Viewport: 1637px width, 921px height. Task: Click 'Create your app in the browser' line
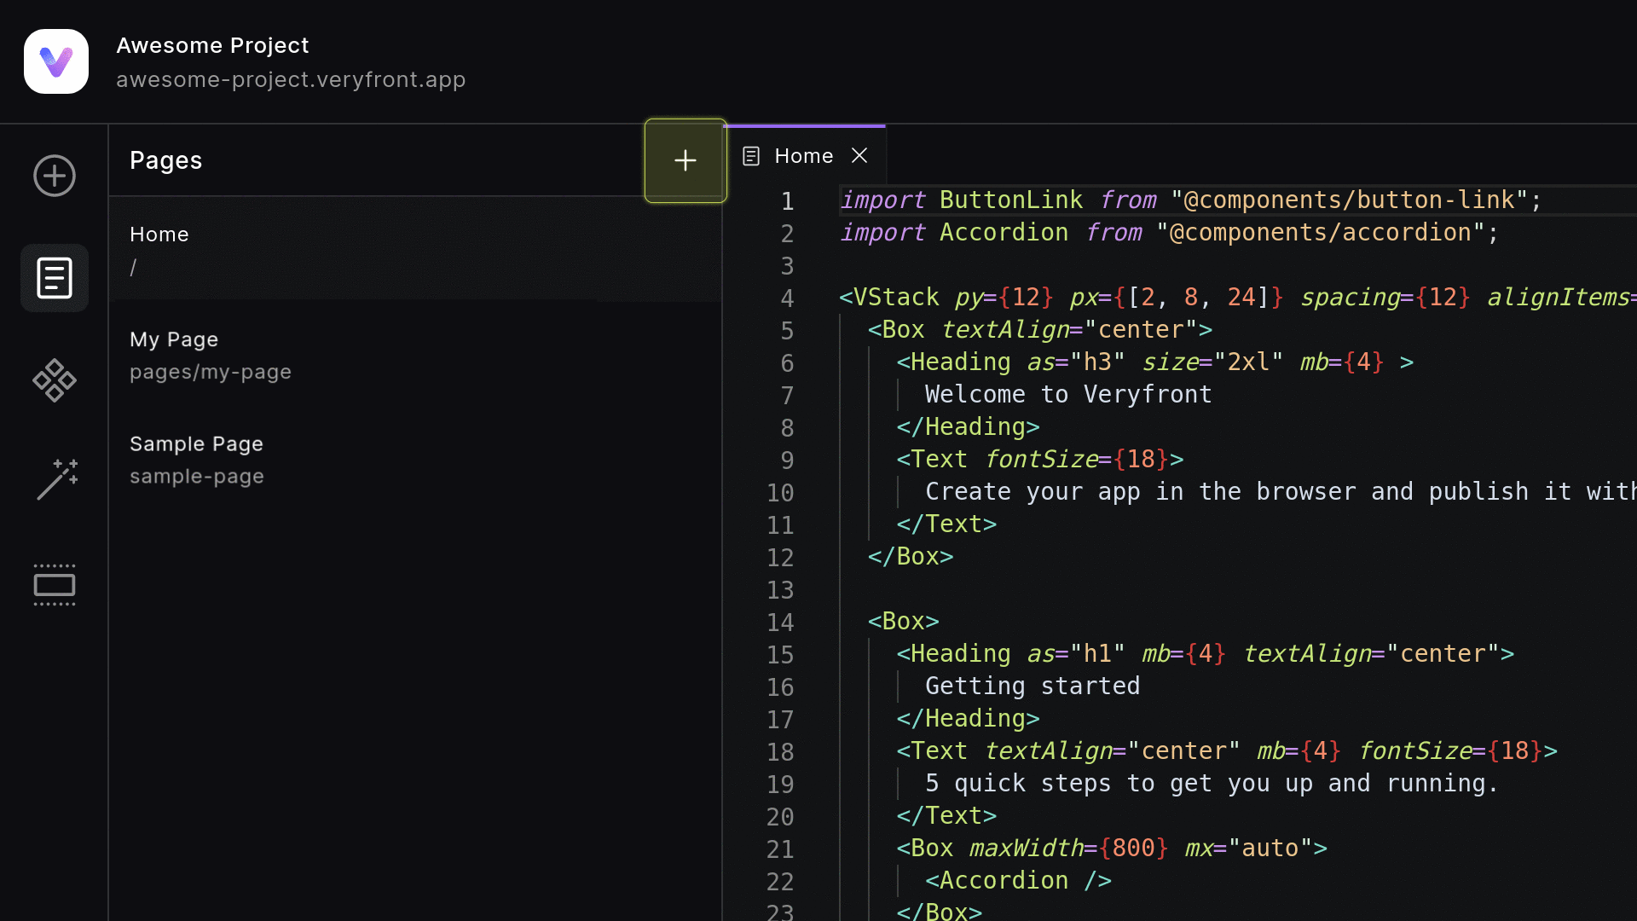coord(1281,491)
